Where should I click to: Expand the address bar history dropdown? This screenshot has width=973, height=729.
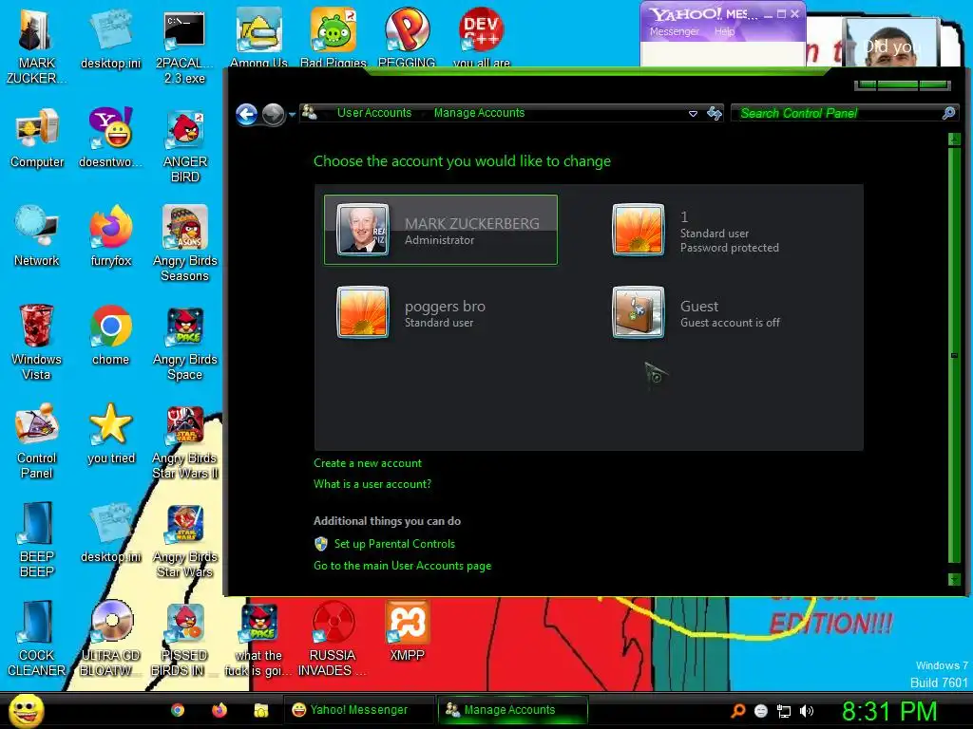693,114
